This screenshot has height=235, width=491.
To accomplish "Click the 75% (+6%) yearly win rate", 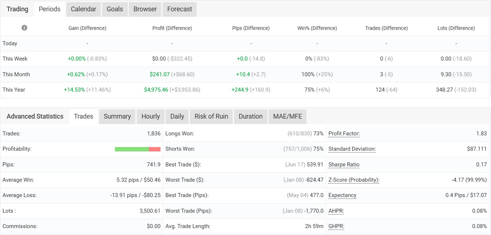I will point(317,90).
